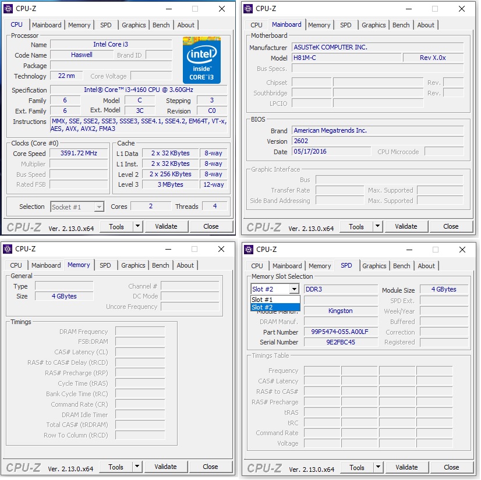This screenshot has width=481, height=480.
Task: Open the Bench tab in the Memory window
Action: [161, 265]
